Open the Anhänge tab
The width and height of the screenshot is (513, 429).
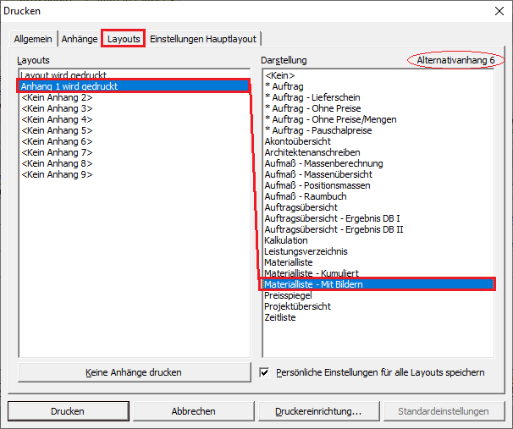pyautogui.click(x=79, y=39)
